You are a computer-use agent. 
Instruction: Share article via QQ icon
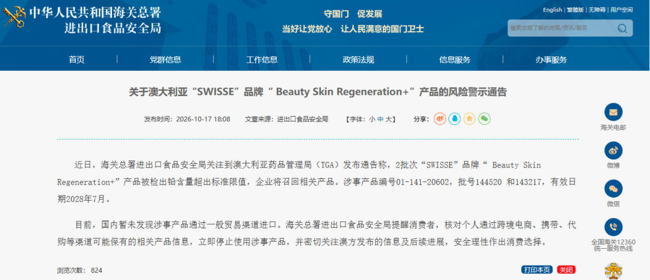click(455, 119)
